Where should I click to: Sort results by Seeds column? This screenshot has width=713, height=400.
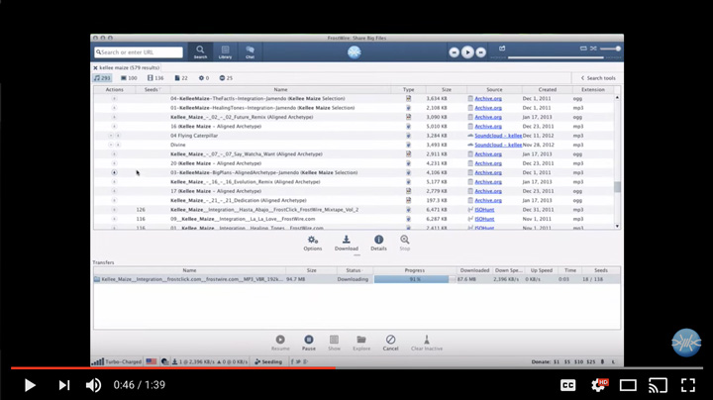153,89
